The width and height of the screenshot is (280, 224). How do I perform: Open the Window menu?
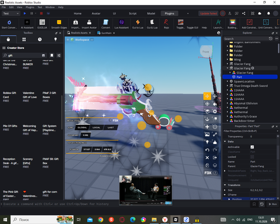coord(50,7)
